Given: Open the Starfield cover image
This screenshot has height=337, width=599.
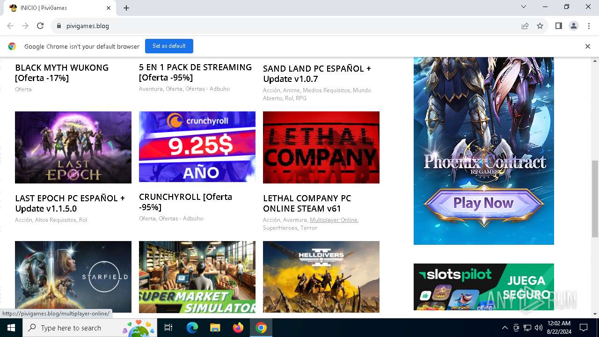Looking at the screenshot, I should pos(73,277).
